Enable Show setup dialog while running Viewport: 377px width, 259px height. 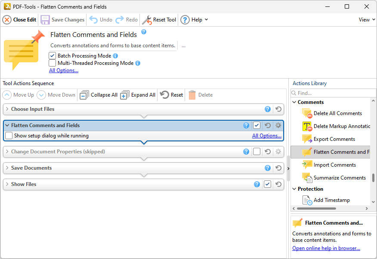[9, 136]
